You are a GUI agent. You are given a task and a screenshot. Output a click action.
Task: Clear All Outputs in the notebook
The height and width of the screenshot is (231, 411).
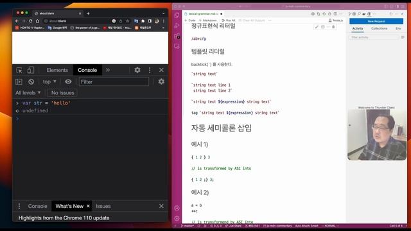point(252,20)
